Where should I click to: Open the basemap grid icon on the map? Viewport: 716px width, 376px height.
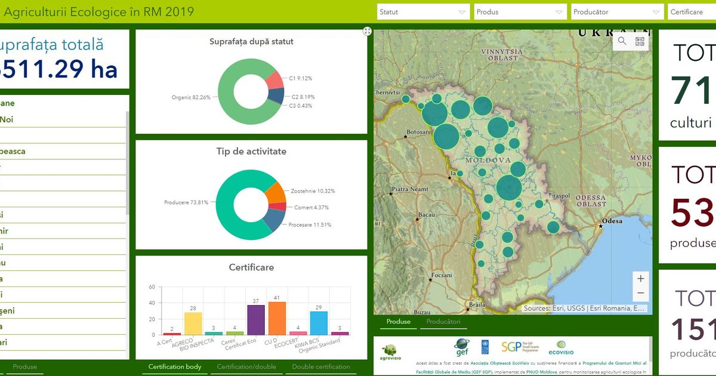[x=640, y=41]
